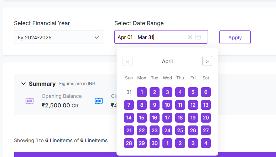The width and height of the screenshot is (276, 157).
Task: Select April 24 in the calendar
Action: point(167,130)
